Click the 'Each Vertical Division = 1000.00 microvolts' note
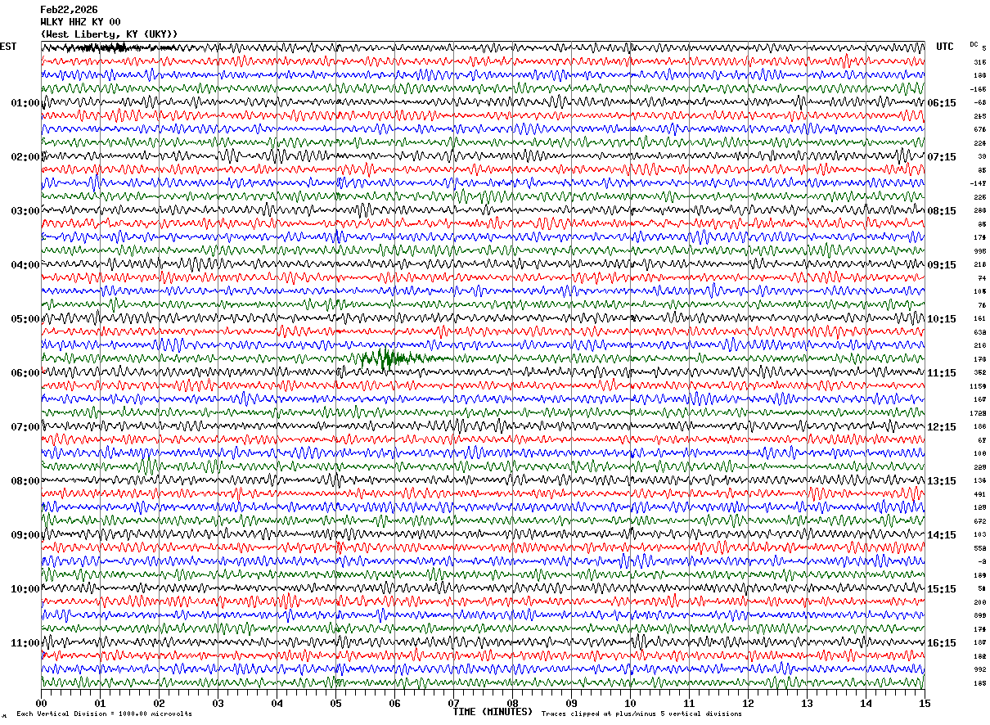 pyautogui.click(x=104, y=714)
